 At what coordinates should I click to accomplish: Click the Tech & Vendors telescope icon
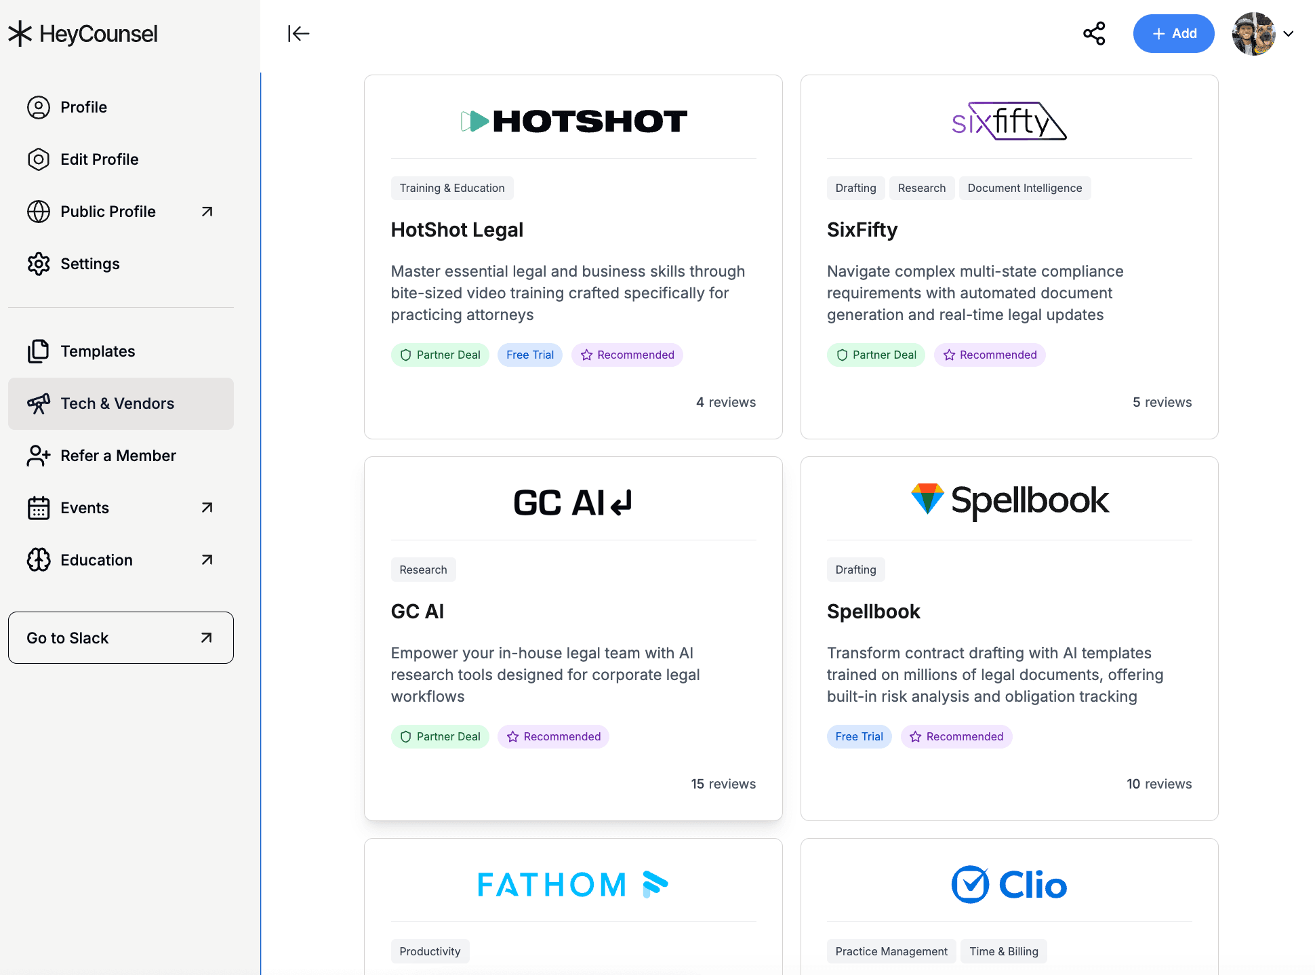(39, 403)
